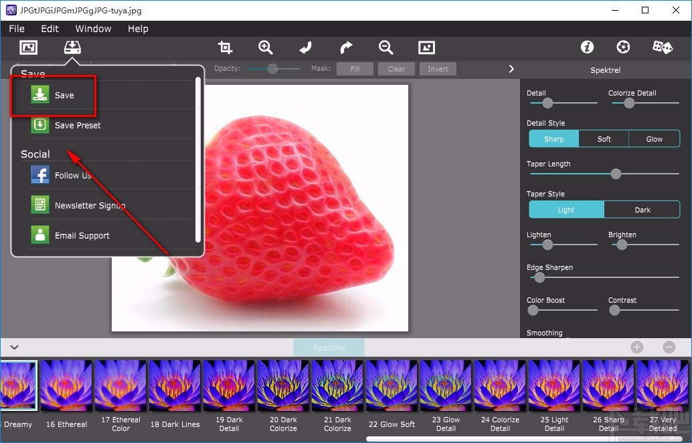692x443 pixels.
Task: Click the add preset plus icon
Action: tap(637, 347)
